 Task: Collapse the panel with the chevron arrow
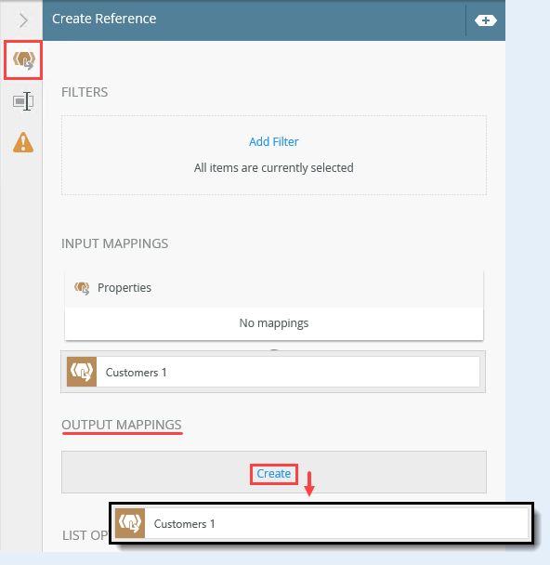[x=23, y=20]
